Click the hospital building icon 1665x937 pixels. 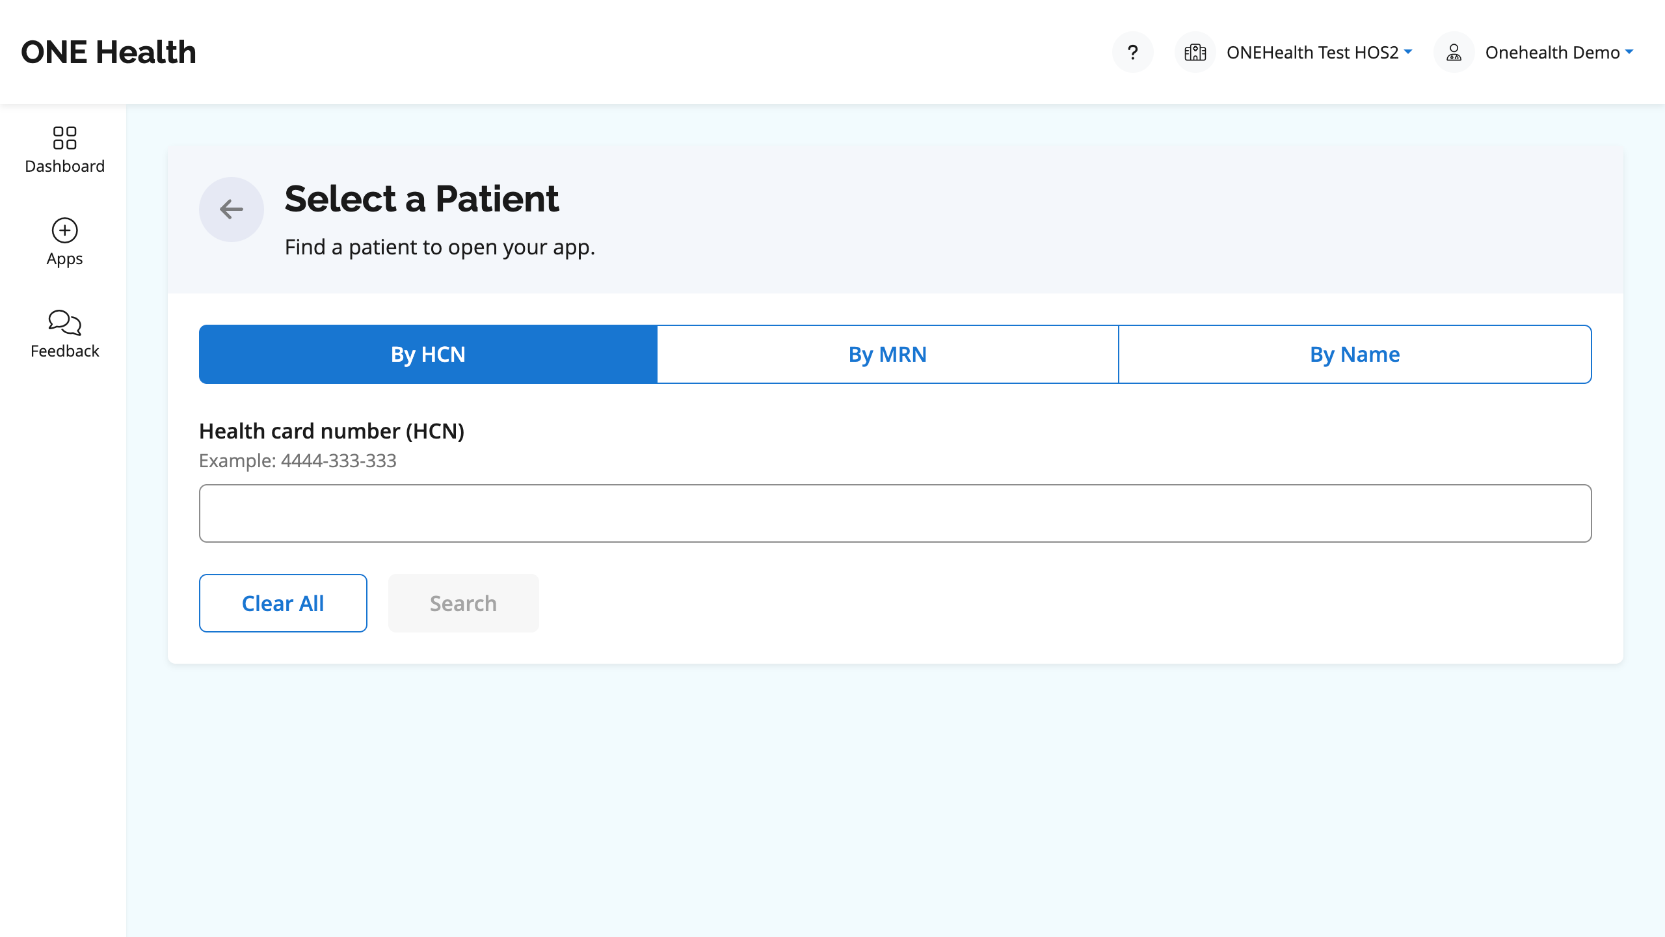click(1195, 52)
